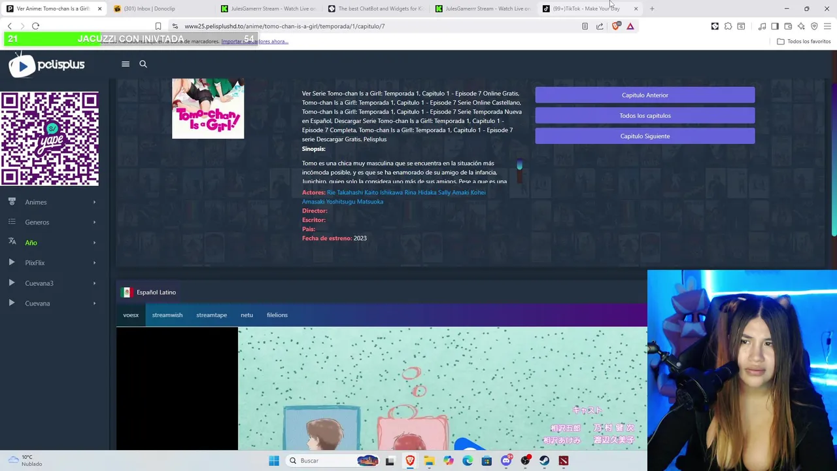Click Capitulo Siguiente button
This screenshot has width=837, height=471.
[645, 136]
